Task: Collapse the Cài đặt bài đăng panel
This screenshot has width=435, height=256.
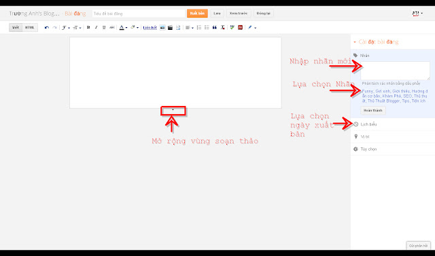Action: (x=355, y=42)
